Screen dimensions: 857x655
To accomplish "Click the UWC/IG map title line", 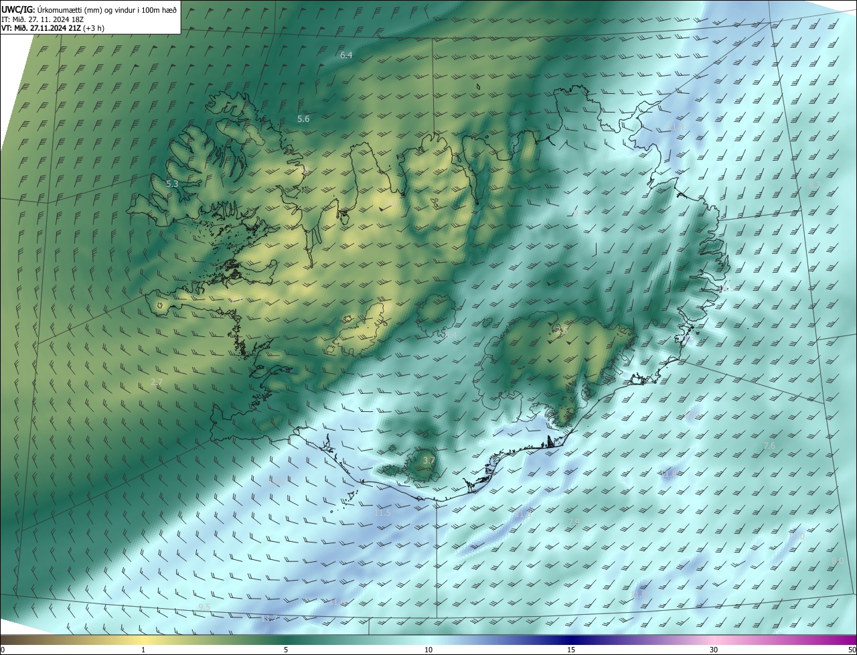I will (x=89, y=9).
